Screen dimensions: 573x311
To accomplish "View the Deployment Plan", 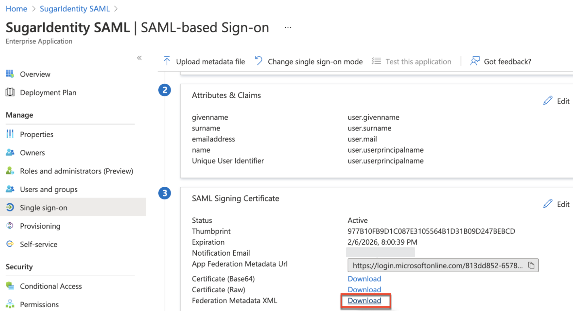I will pyautogui.click(x=48, y=92).
